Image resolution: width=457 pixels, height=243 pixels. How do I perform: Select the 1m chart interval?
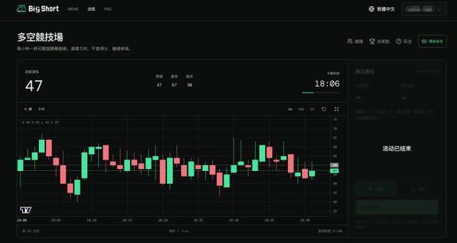[289, 109]
